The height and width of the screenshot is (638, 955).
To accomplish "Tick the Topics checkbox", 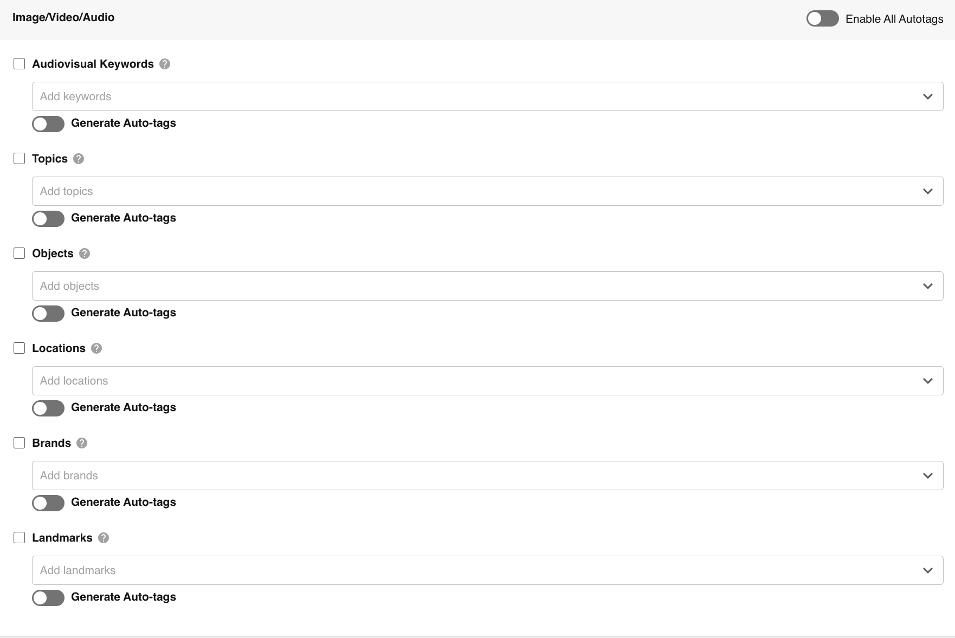I will pyautogui.click(x=20, y=159).
